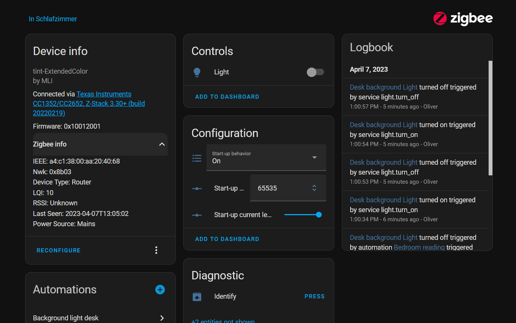Click the Start-up current level slider handle

click(319, 215)
